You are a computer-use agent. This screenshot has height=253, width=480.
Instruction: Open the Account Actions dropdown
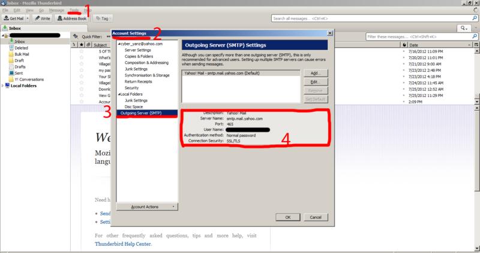click(x=147, y=207)
